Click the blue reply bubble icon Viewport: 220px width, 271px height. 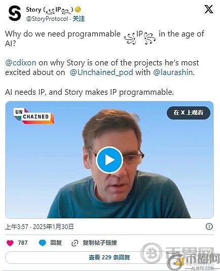tap(43, 243)
